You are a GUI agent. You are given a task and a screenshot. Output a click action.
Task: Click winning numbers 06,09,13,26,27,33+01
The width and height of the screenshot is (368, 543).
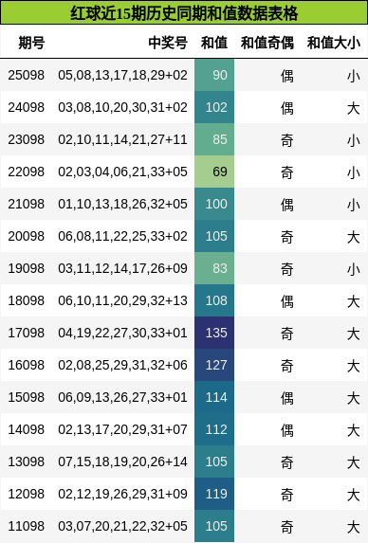click(122, 397)
